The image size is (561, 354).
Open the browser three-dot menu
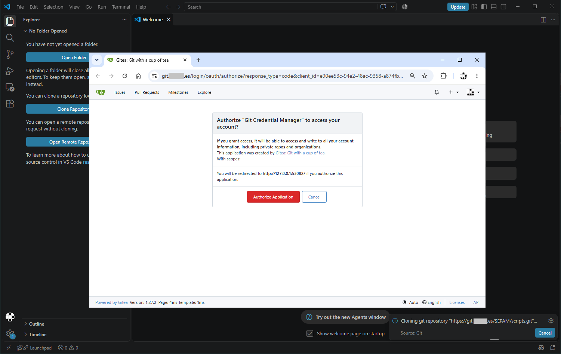477,76
